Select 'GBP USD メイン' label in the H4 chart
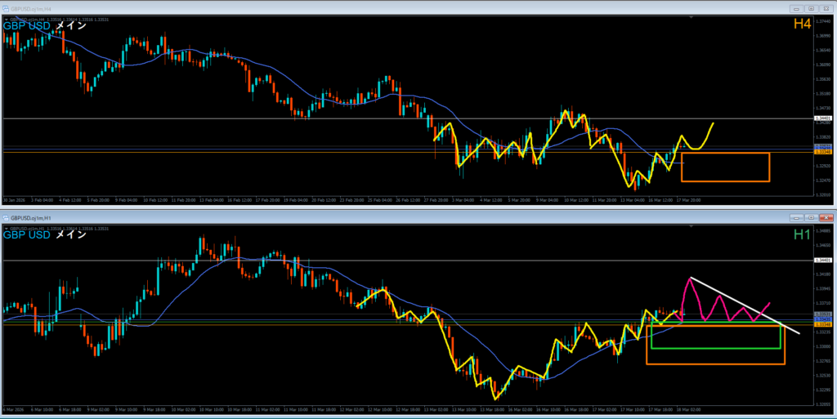 (x=45, y=25)
